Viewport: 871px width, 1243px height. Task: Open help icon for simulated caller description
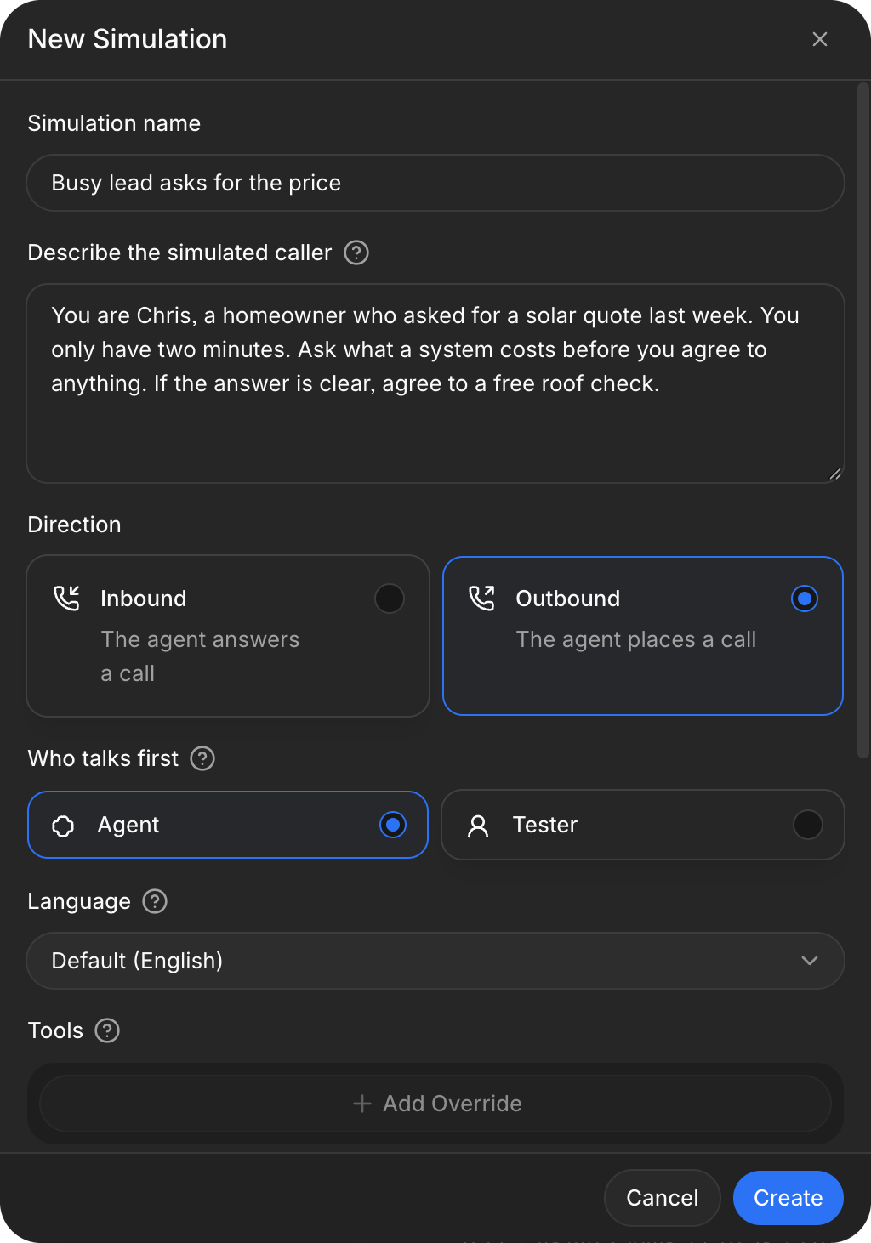pos(356,253)
